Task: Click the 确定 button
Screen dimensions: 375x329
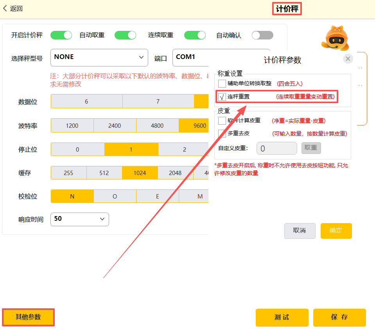Action: pos(336,231)
